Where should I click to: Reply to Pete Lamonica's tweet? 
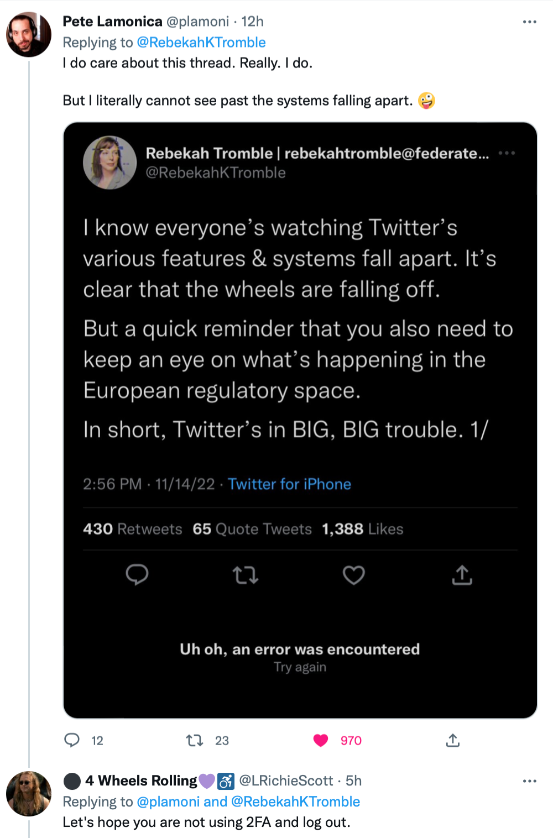(72, 740)
